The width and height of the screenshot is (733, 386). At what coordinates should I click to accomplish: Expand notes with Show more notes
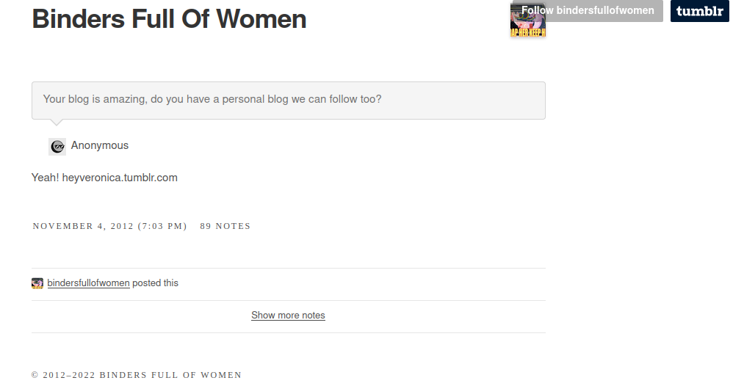pos(288,316)
